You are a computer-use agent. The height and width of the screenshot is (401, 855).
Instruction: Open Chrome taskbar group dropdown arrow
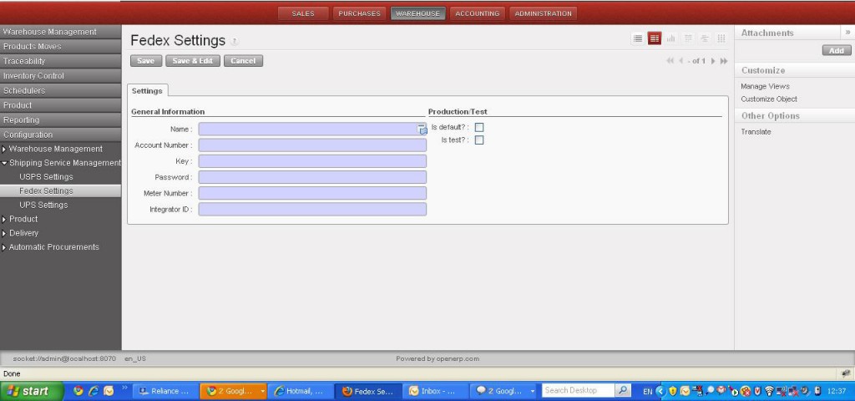tap(262, 391)
